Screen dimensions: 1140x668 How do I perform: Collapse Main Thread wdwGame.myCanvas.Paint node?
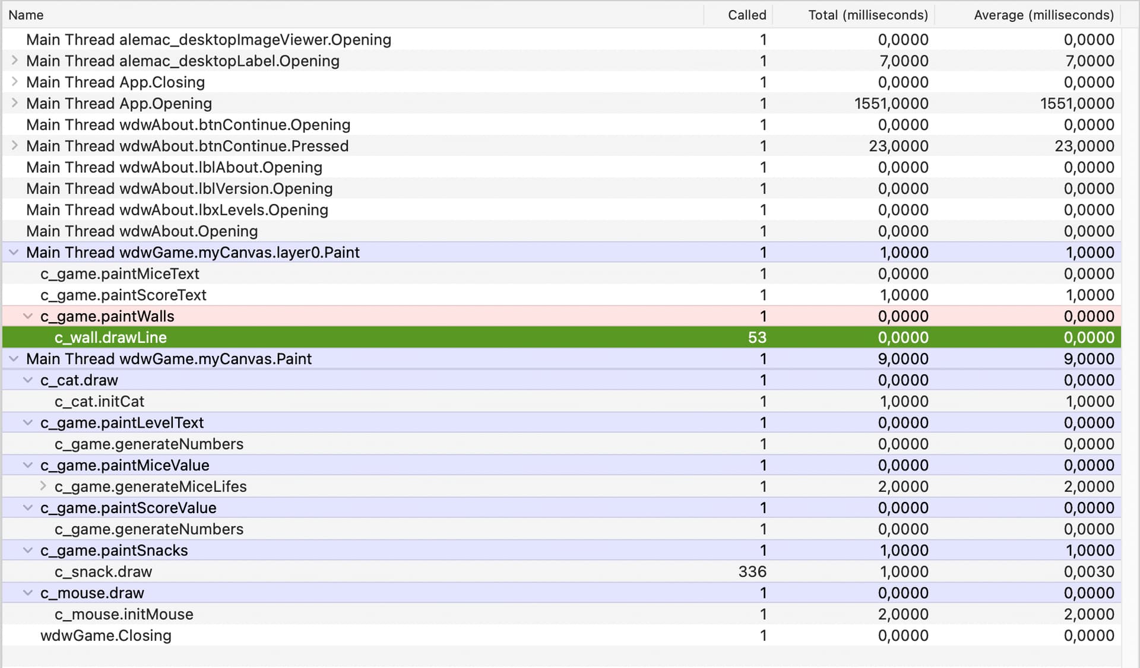click(14, 359)
